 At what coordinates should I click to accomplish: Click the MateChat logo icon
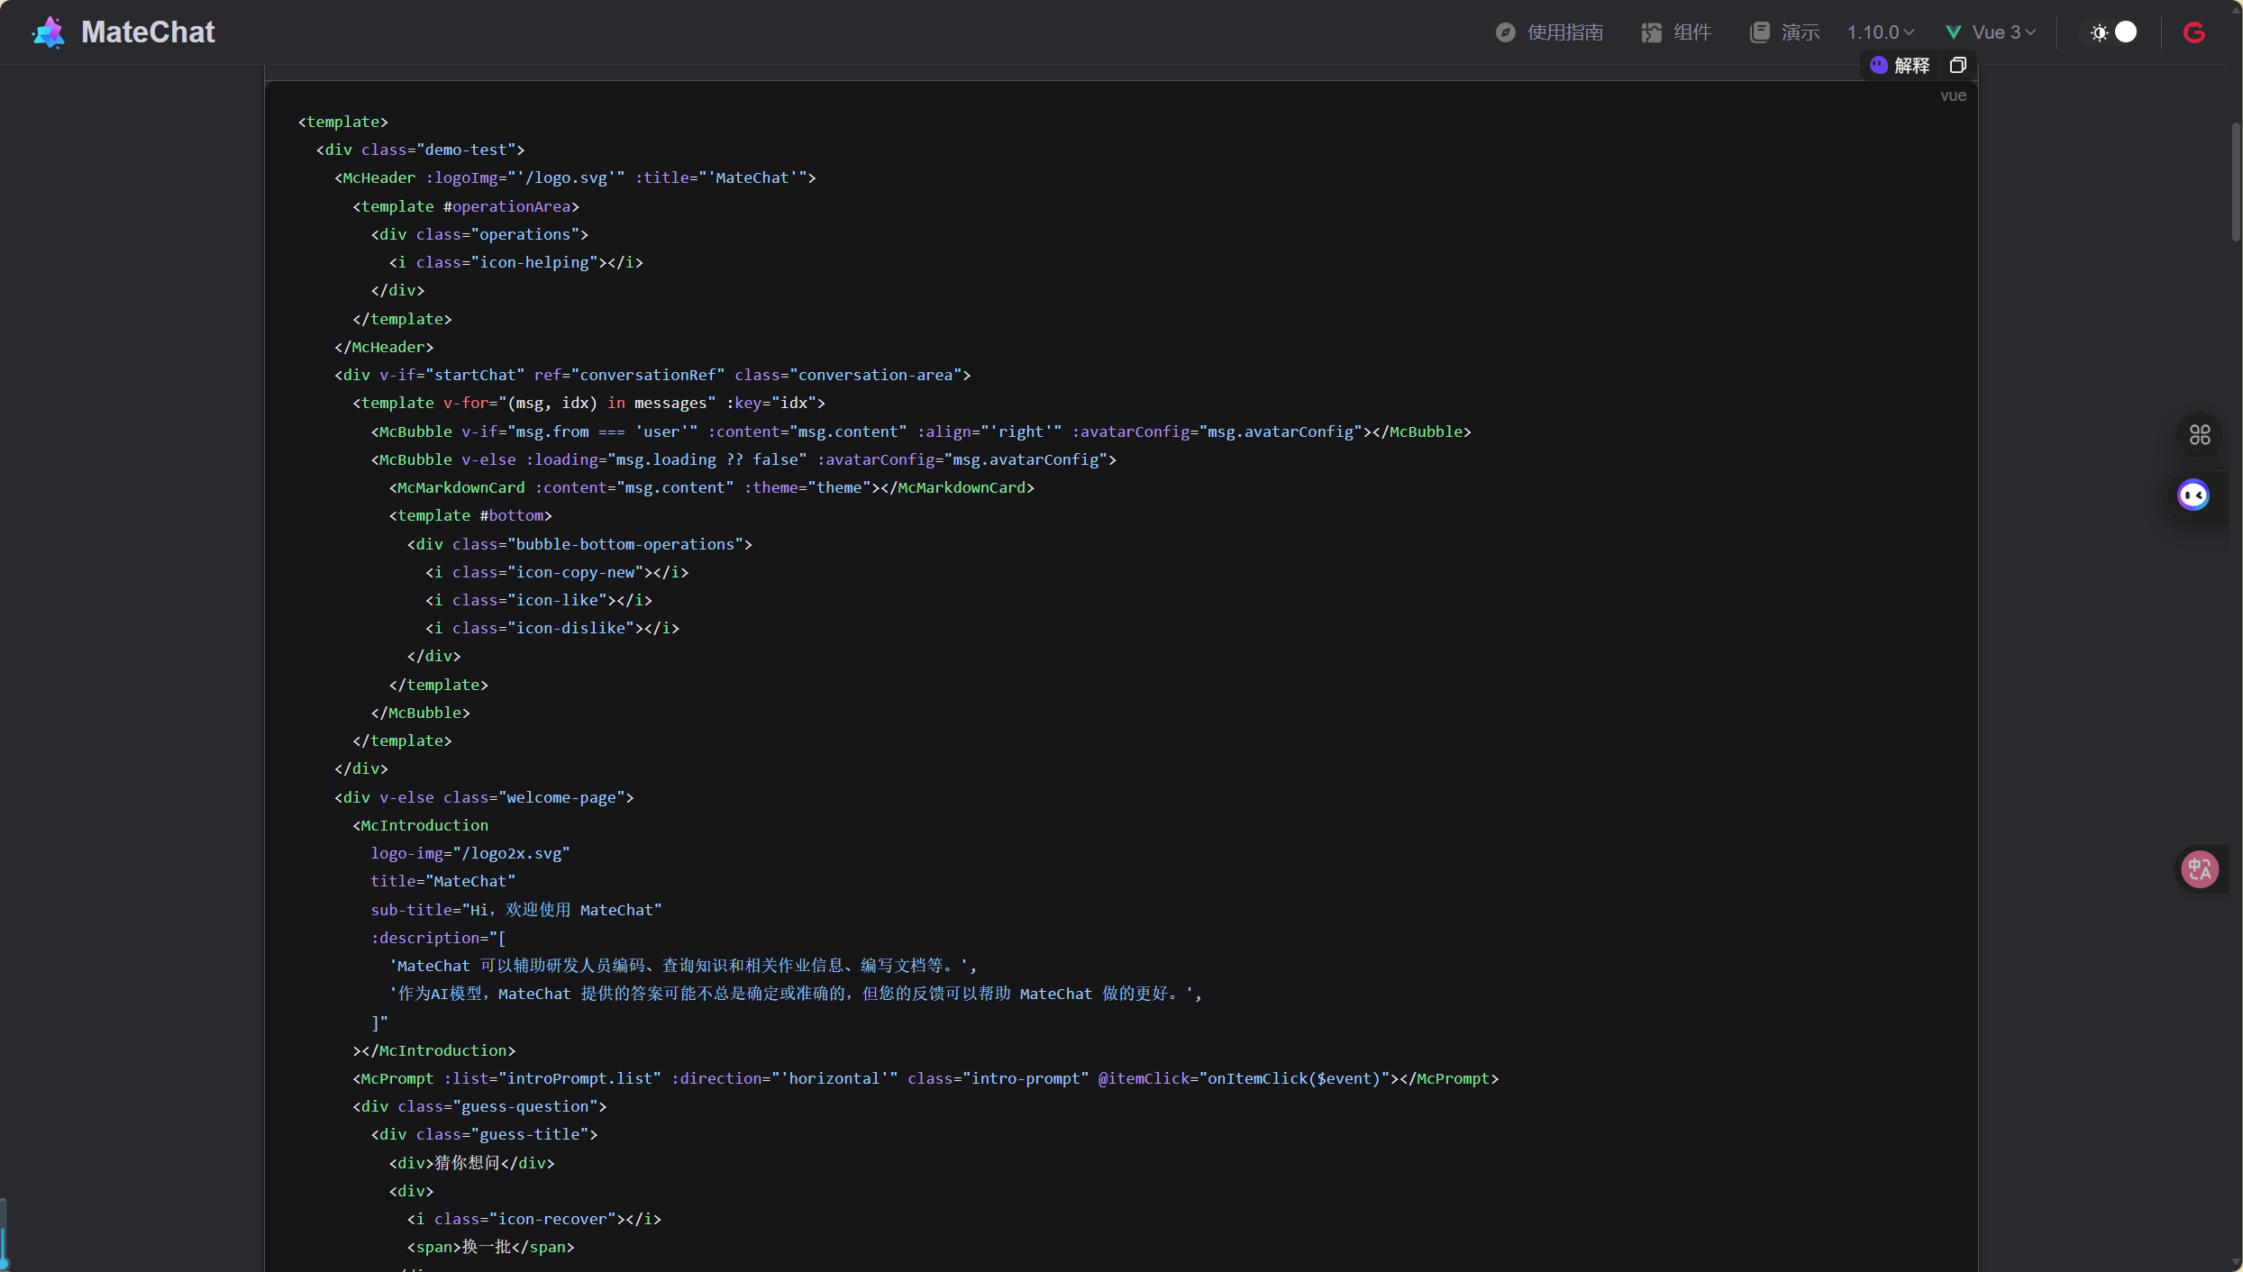tap(49, 32)
